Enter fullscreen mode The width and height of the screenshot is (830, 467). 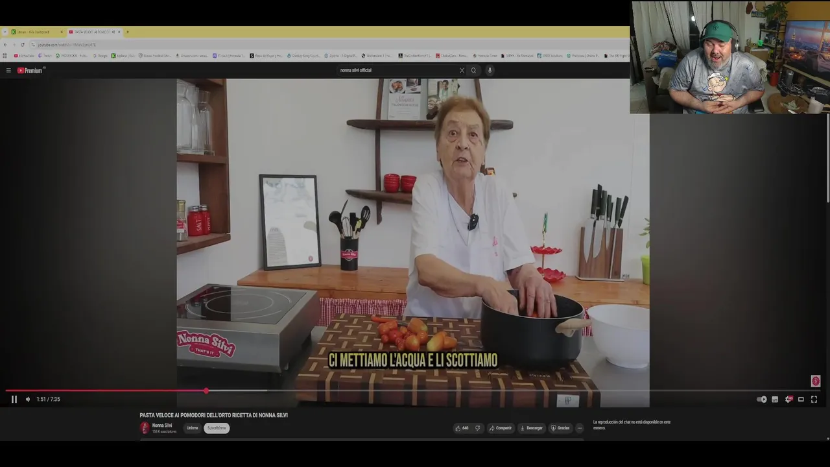(814, 400)
